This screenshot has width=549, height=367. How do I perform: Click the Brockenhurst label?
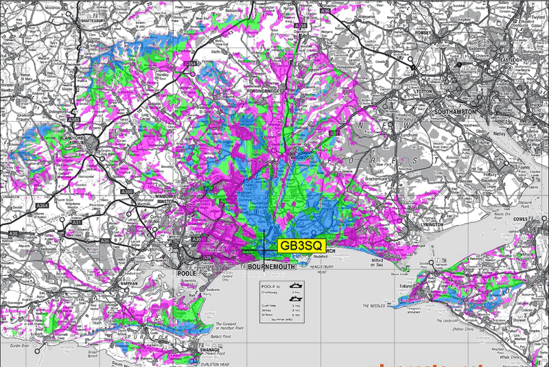tap(376, 178)
